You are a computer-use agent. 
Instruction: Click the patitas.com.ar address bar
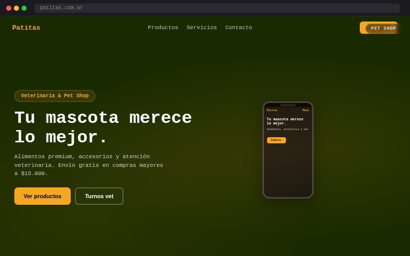217,8
